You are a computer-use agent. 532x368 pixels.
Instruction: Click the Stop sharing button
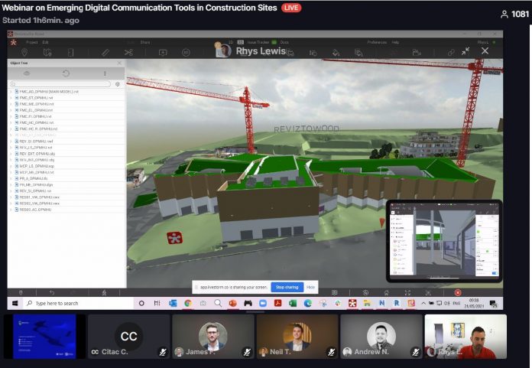287,287
